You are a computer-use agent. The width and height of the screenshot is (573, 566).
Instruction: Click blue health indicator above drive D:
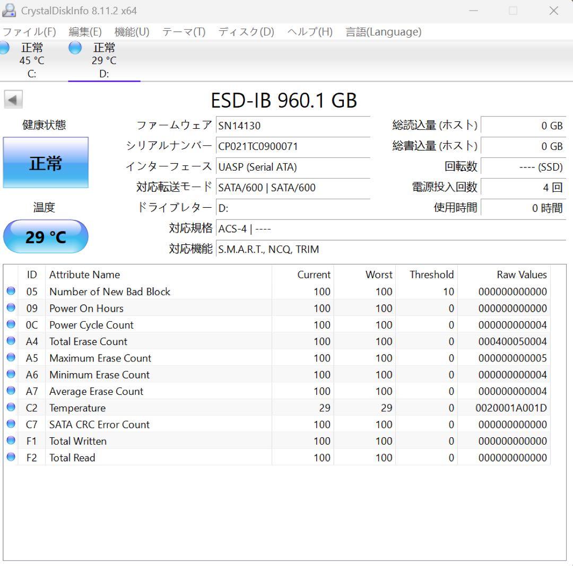point(74,48)
